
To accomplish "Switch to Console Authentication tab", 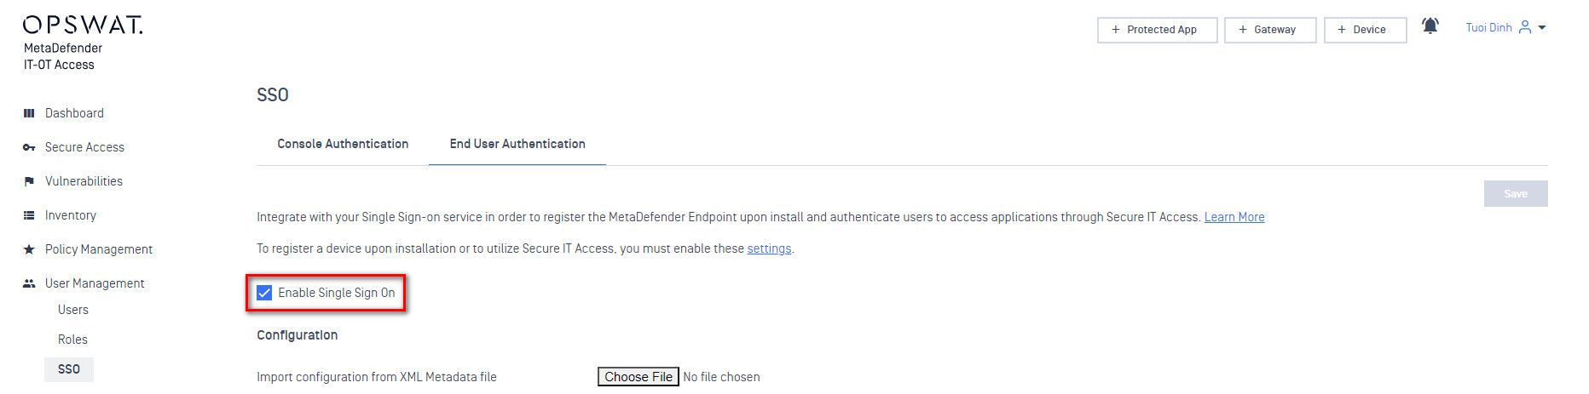I will click(x=343, y=144).
